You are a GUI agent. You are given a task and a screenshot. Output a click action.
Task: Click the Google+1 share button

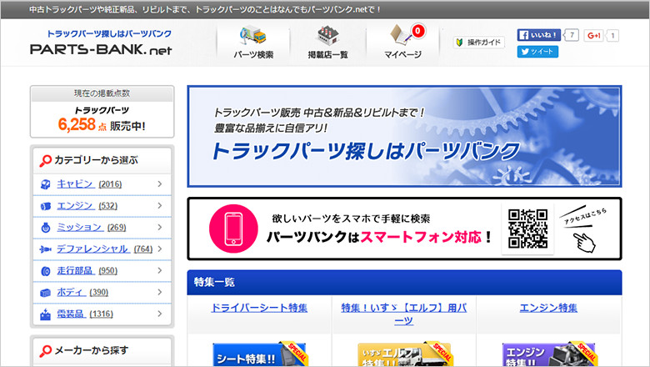[593, 36]
